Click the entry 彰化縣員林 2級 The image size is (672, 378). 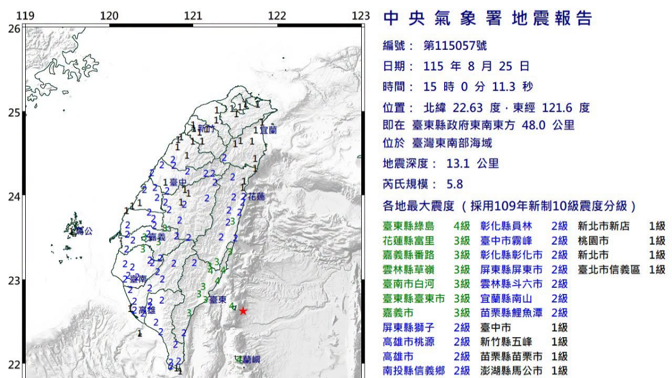pos(524,226)
